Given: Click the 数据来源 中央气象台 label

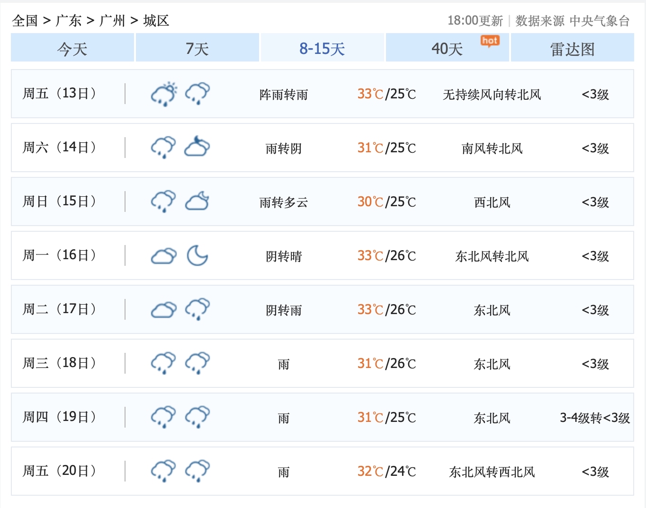Looking at the screenshot, I should click(573, 20).
